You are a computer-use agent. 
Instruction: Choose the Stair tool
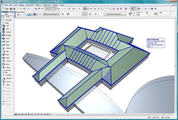click(7, 54)
